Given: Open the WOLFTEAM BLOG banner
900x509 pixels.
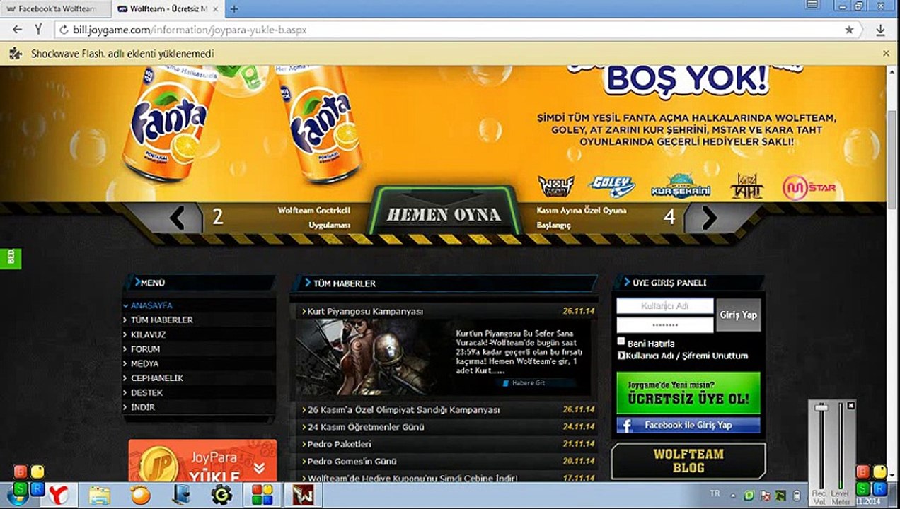Looking at the screenshot, I should pyautogui.click(x=688, y=461).
